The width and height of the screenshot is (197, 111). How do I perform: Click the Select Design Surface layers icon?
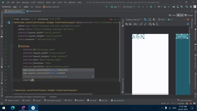pyautogui.click(x=145, y=19)
